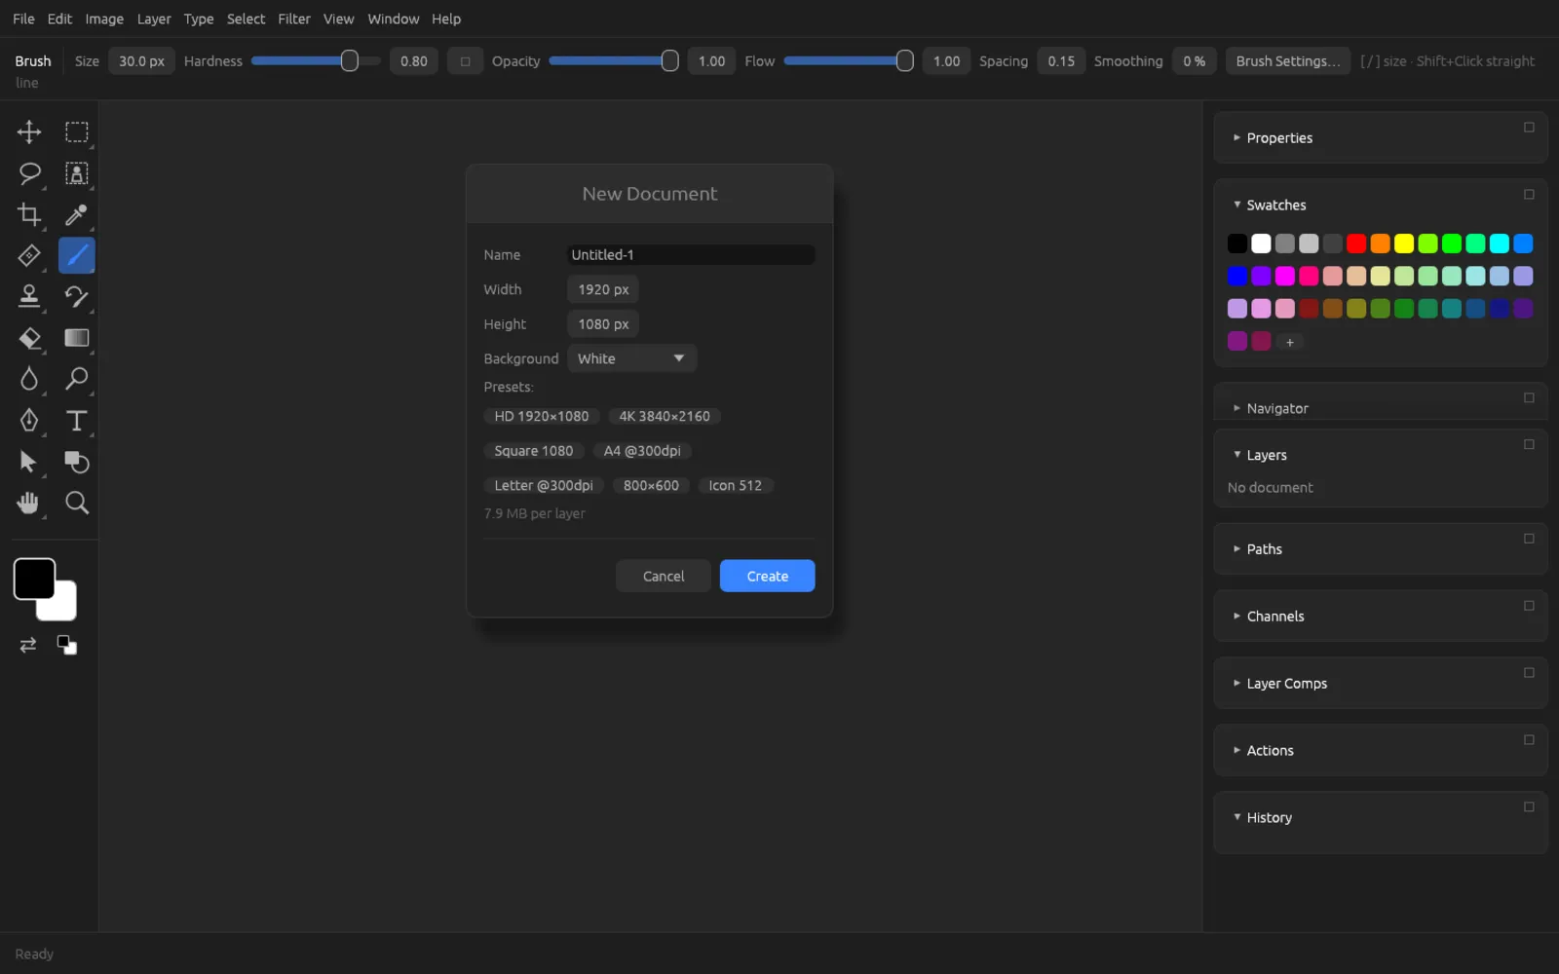This screenshot has height=974, width=1559.
Task: Cancel the New Document dialog
Action: 664,576
